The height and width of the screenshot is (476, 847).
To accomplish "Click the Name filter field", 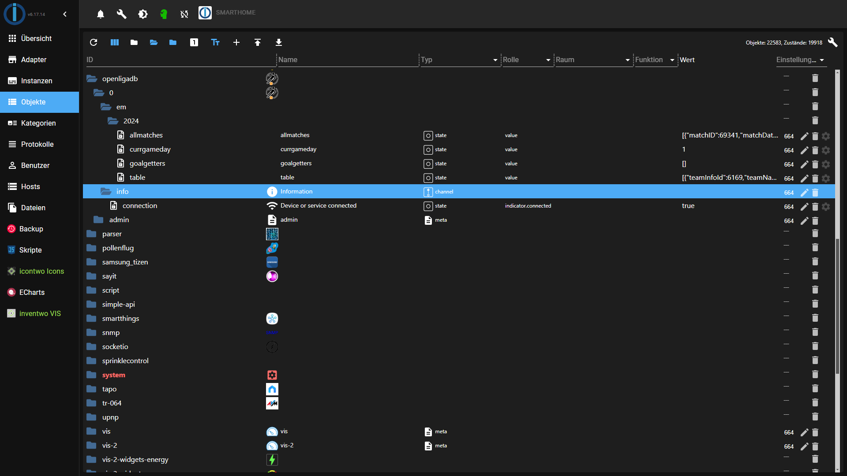I will pos(348,60).
